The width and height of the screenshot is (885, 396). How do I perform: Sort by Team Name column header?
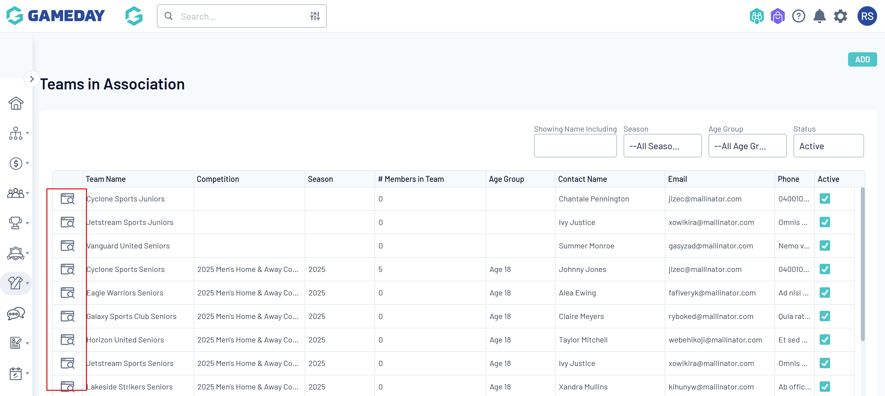[x=106, y=179]
